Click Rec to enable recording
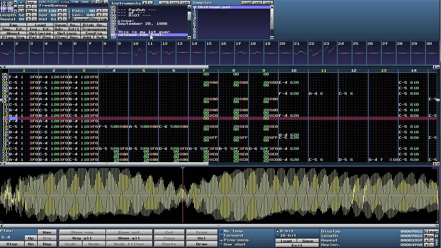Screen dimensions: 441x248 tap(74, 38)
